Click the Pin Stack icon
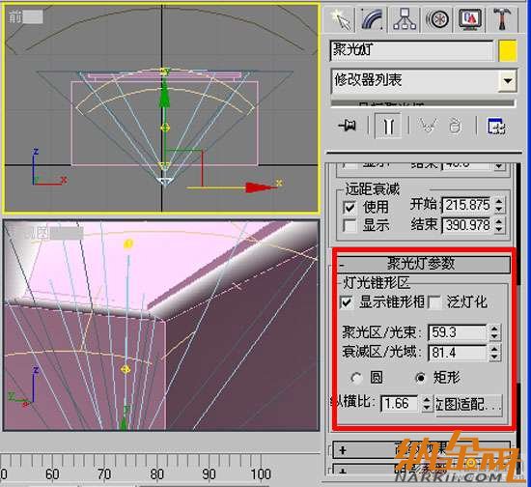Viewport: 531px width, 487px height. pyautogui.click(x=348, y=126)
